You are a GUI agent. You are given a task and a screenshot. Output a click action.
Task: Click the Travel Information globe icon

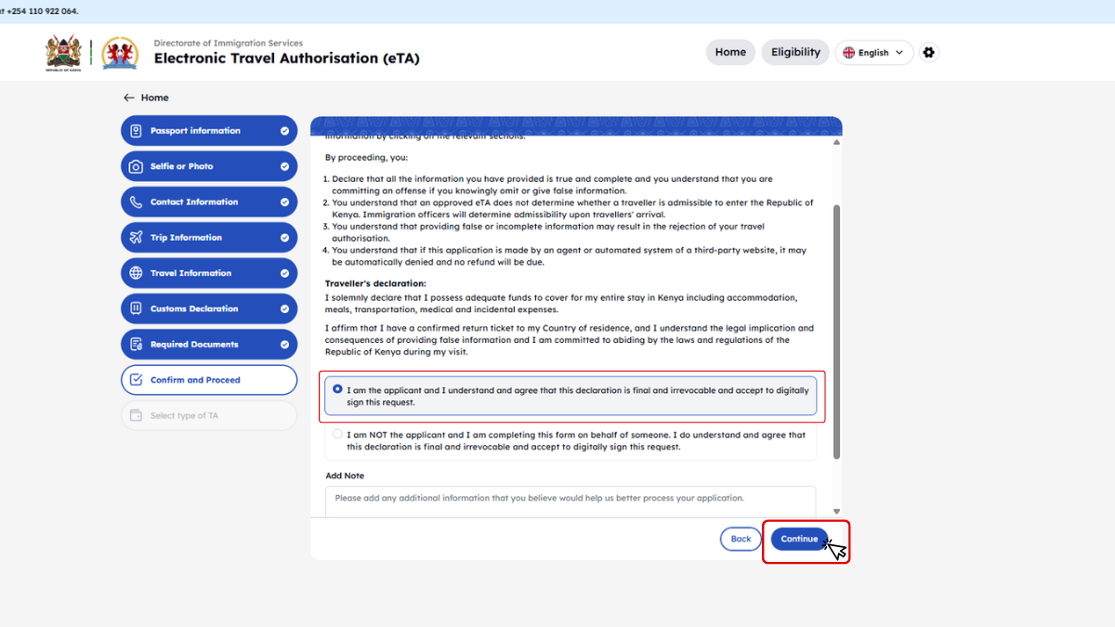point(136,273)
